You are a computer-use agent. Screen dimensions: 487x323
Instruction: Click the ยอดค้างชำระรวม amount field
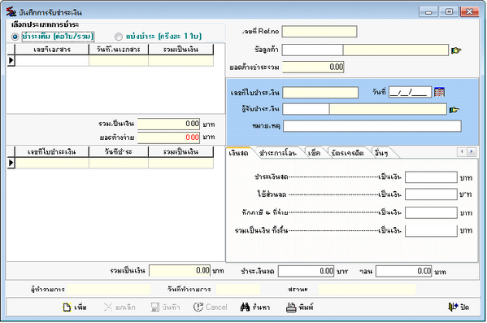coord(313,68)
